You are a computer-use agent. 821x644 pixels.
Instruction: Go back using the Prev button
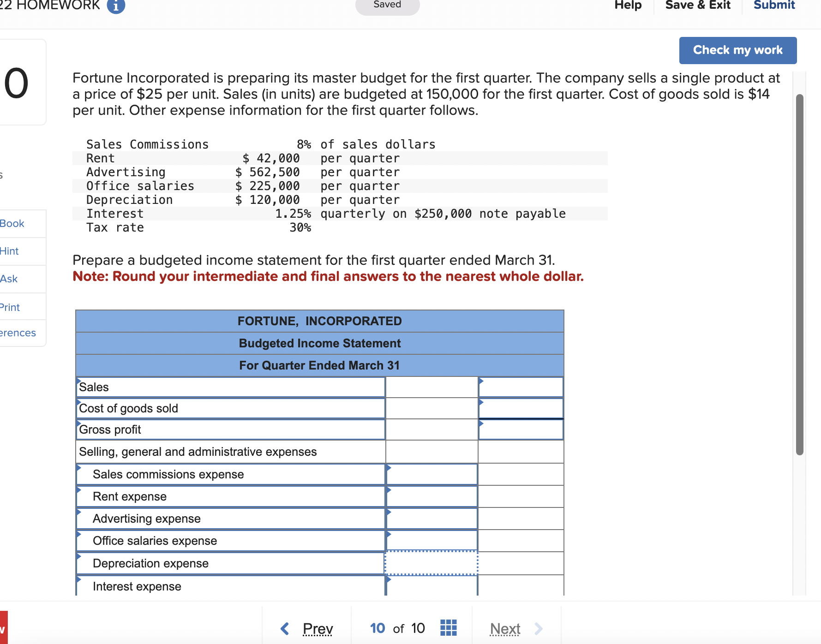317,628
